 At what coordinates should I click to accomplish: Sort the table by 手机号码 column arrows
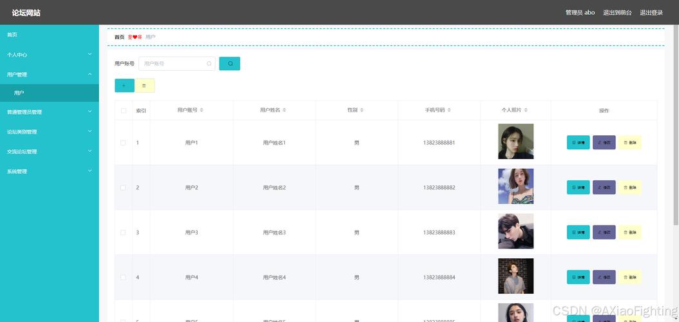[449, 110]
